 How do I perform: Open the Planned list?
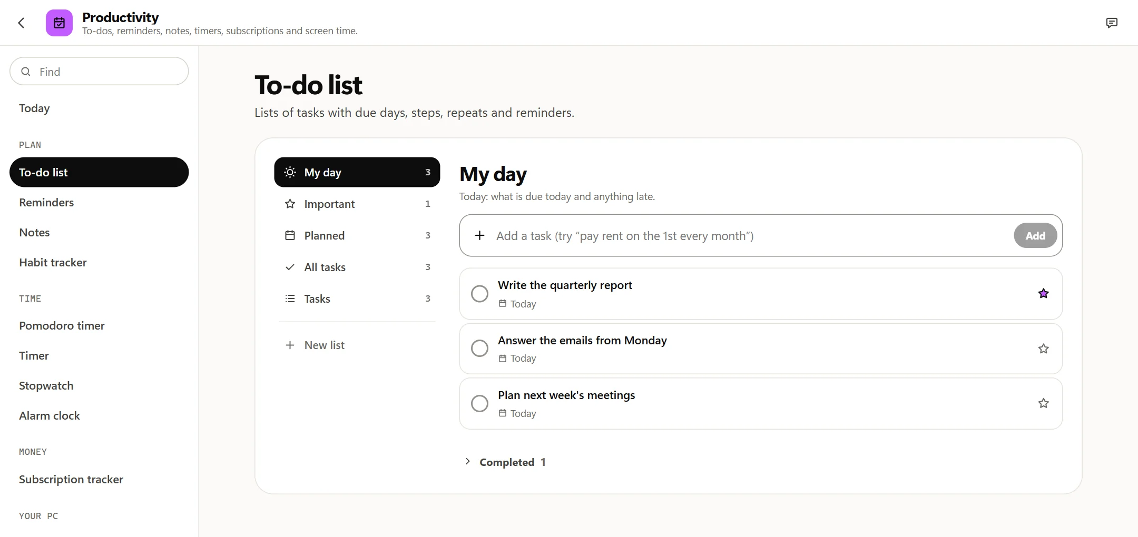coord(357,235)
